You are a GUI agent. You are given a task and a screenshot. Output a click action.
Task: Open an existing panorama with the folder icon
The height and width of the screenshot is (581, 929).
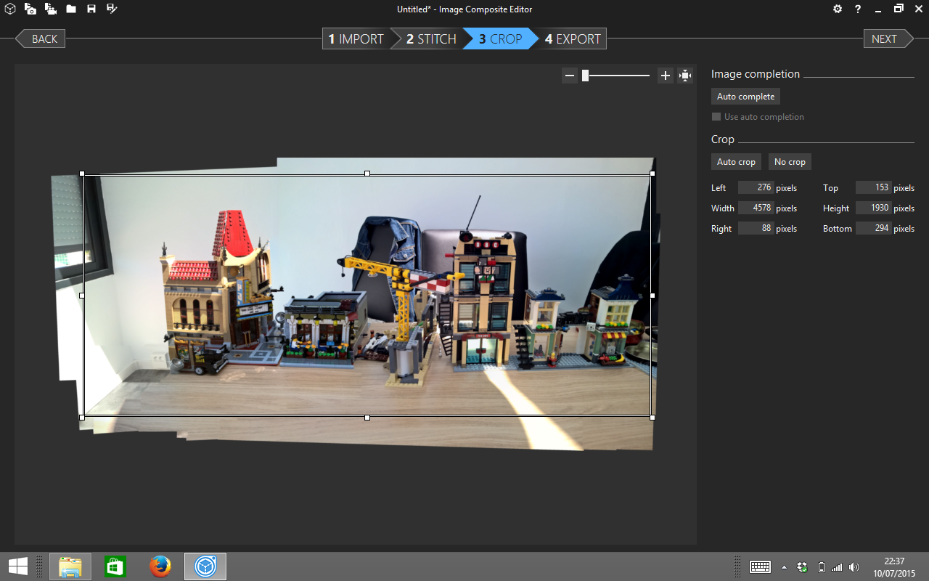[x=71, y=9]
